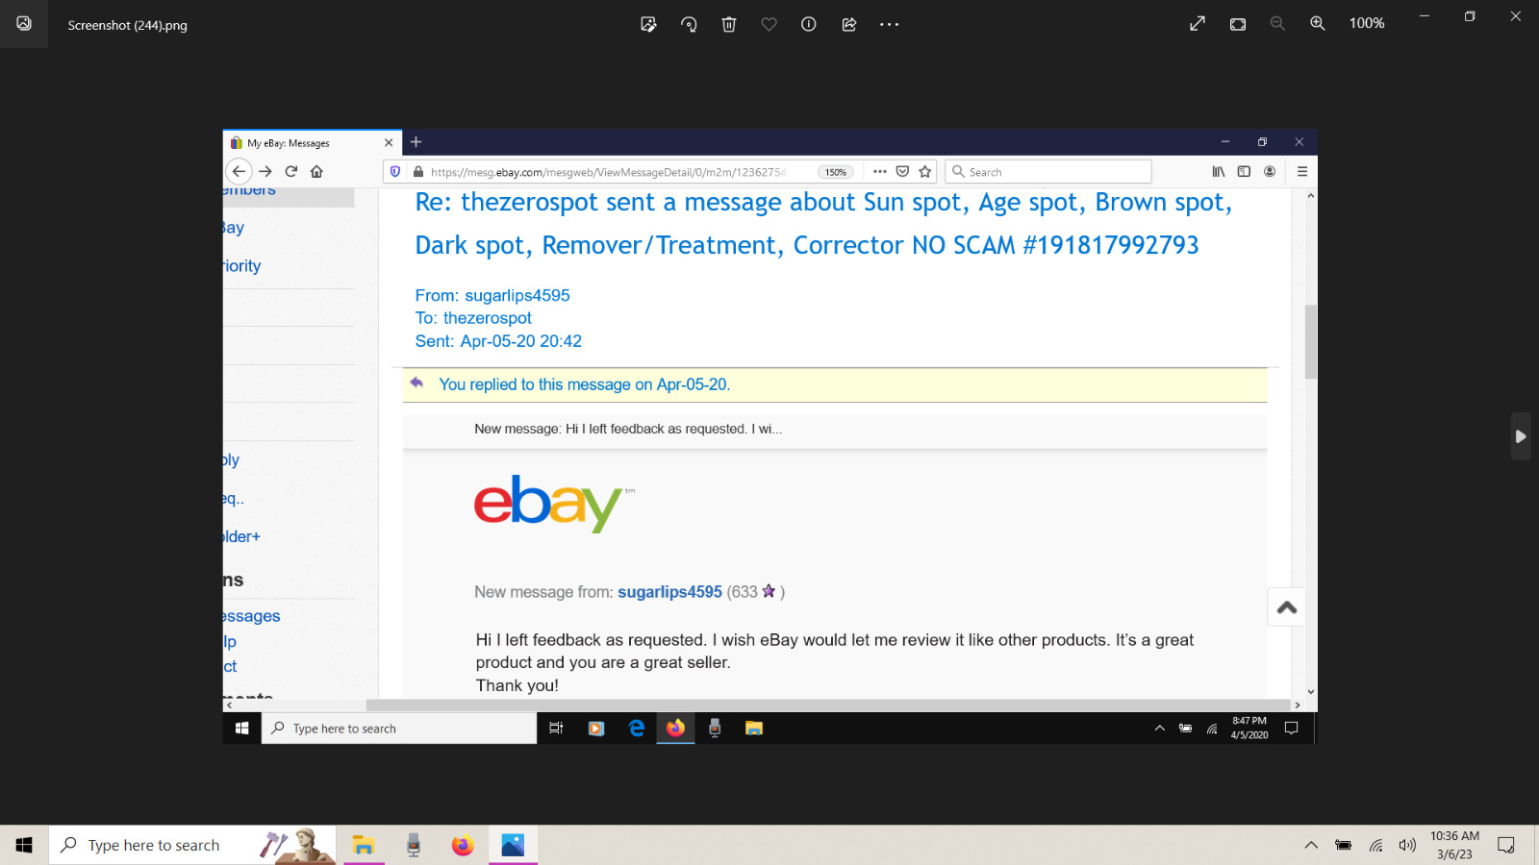Delete the screenshot using trash icon
The width and height of the screenshot is (1539, 865).
point(729,24)
